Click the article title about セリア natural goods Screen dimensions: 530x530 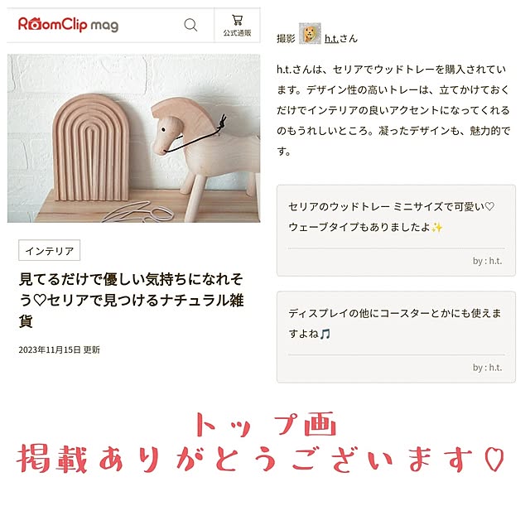tap(131, 300)
